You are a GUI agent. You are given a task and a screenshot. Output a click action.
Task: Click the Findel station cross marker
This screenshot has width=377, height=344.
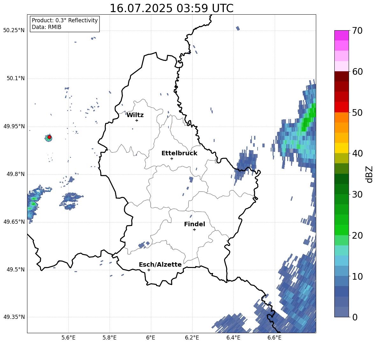(x=194, y=229)
